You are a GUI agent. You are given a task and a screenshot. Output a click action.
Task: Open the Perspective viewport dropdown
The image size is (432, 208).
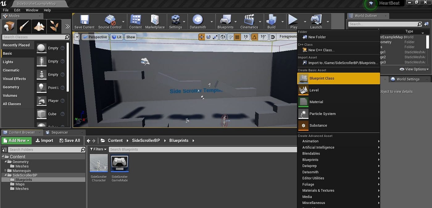pos(96,37)
